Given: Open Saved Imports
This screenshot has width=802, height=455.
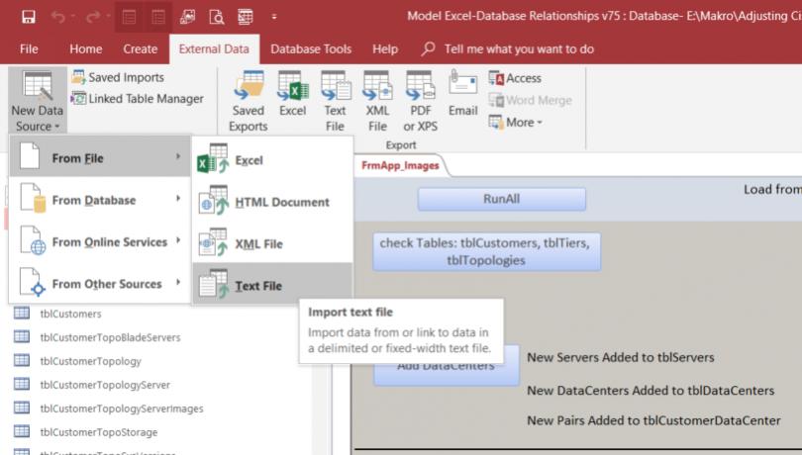Looking at the screenshot, I should 118,77.
